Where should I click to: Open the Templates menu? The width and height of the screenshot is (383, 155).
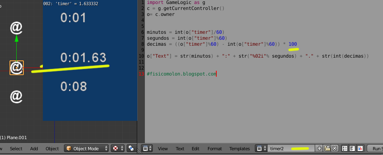coord(239,148)
